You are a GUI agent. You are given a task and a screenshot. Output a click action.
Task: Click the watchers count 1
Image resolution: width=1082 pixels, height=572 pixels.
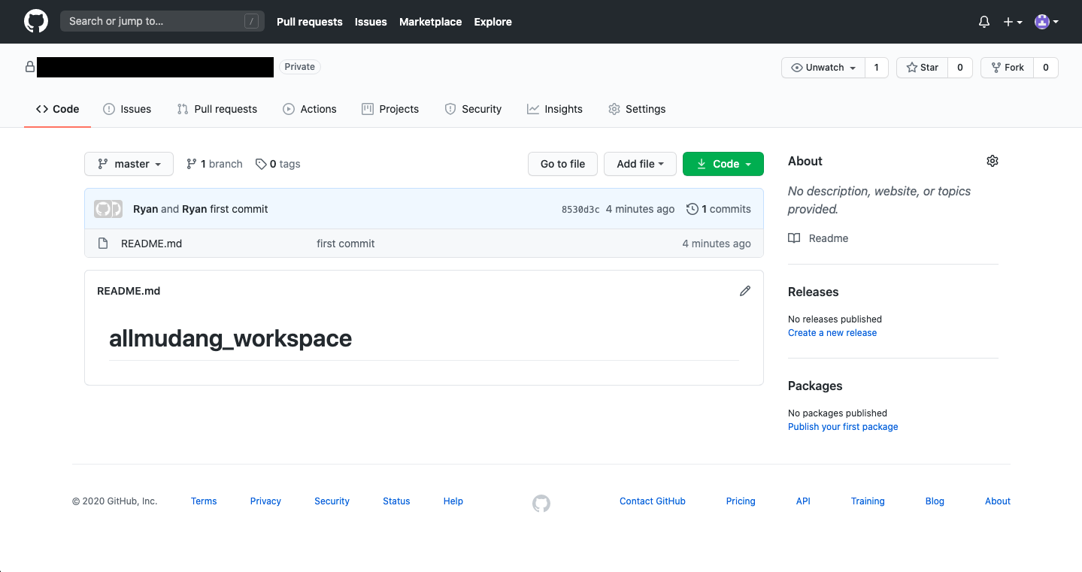click(877, 68)
